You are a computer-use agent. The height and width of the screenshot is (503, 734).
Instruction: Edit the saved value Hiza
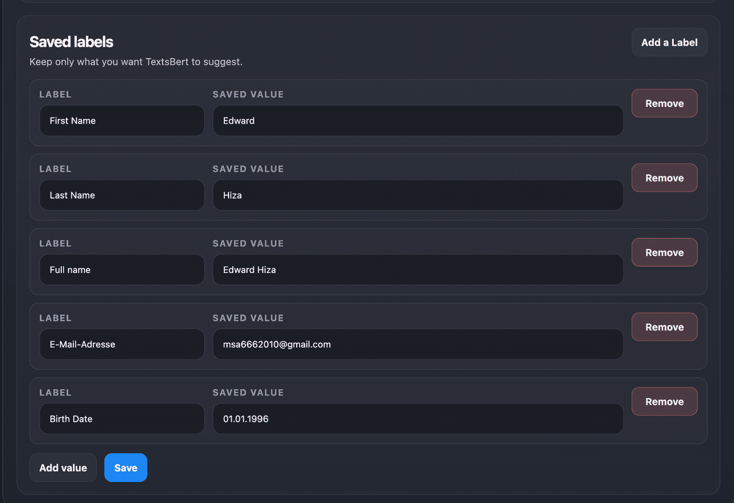[417, 195]
